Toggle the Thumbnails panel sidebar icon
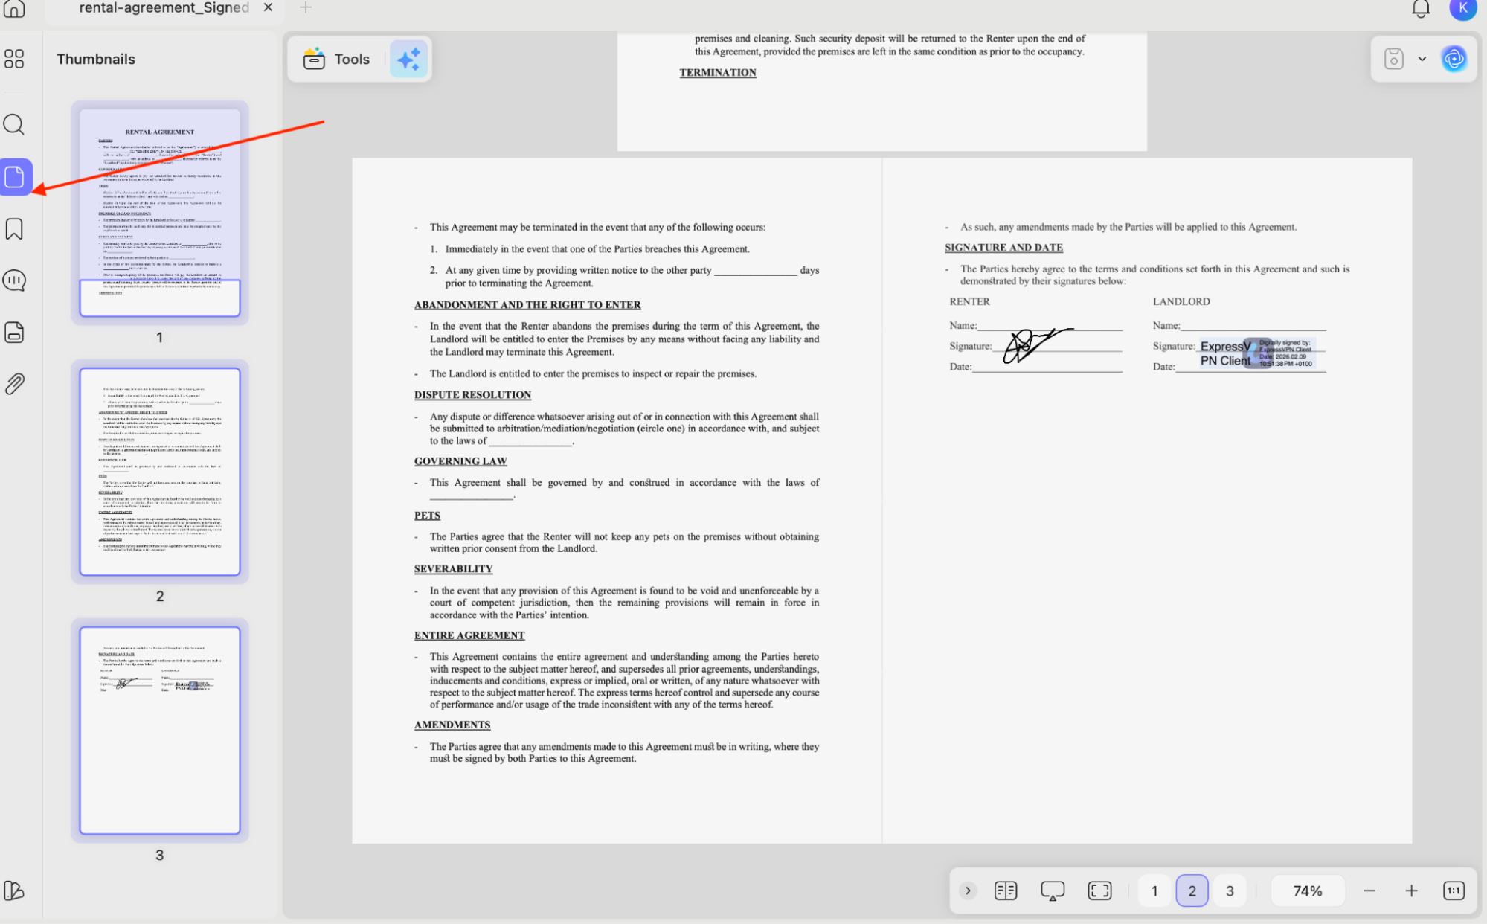 tap(15, 177)
